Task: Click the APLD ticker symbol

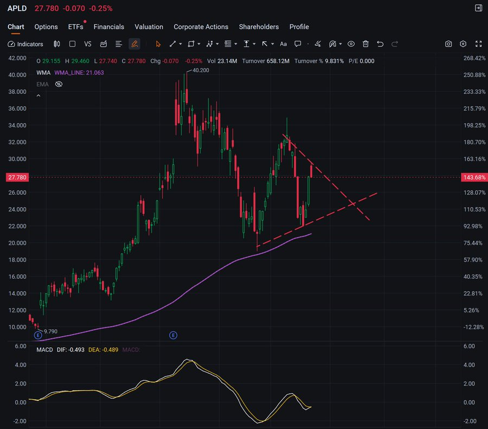Action: [17, 8]
